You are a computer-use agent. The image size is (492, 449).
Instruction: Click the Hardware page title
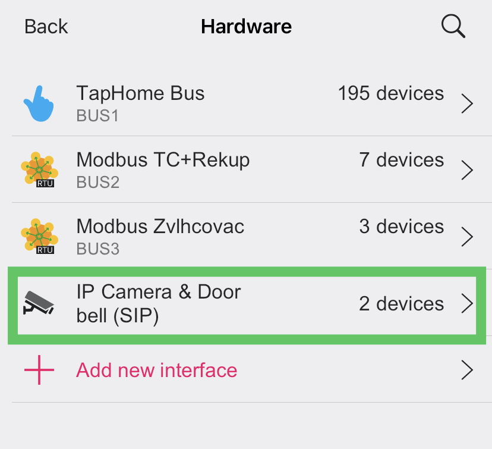[246, 27]
